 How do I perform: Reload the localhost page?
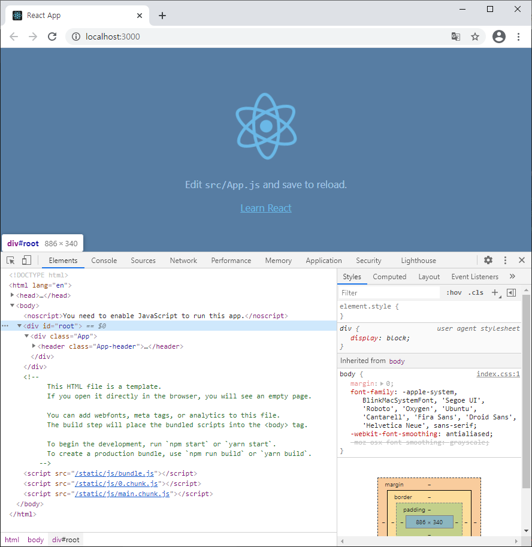coord(52,37)
